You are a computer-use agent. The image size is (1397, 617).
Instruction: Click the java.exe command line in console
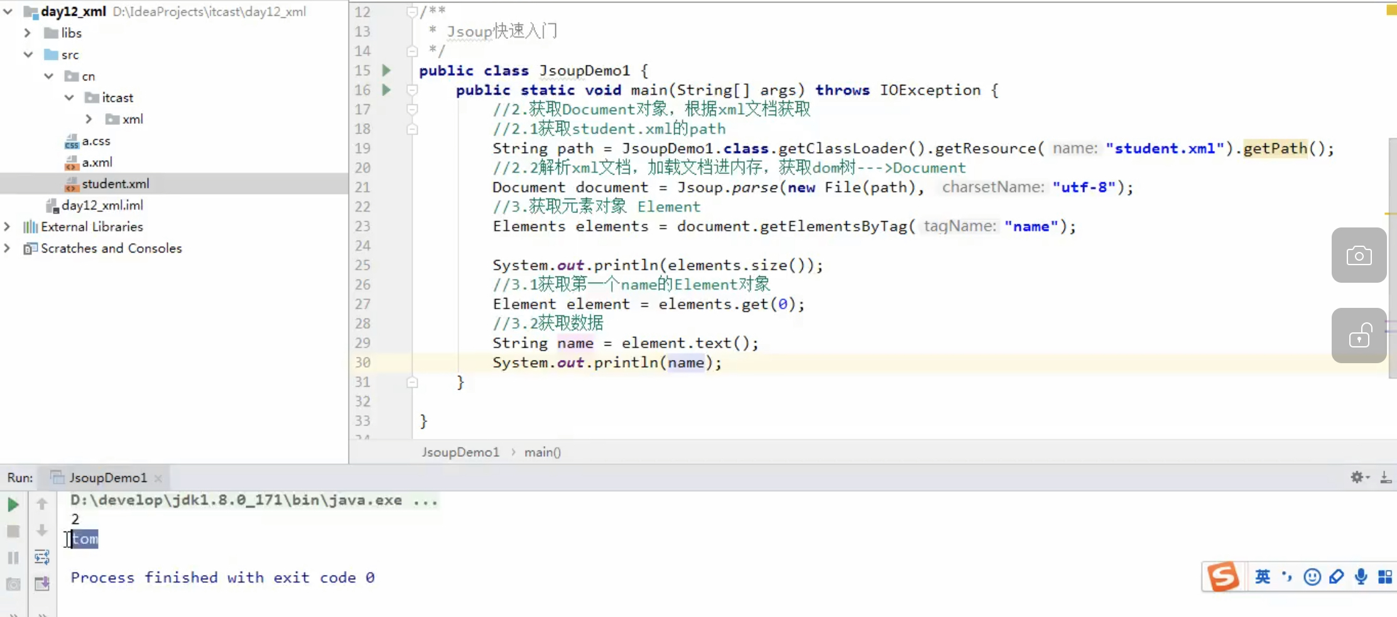point(254,500)
